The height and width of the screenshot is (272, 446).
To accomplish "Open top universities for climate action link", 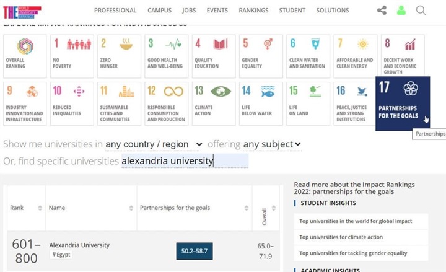I will pyautogui.click(x=341, y=237).
